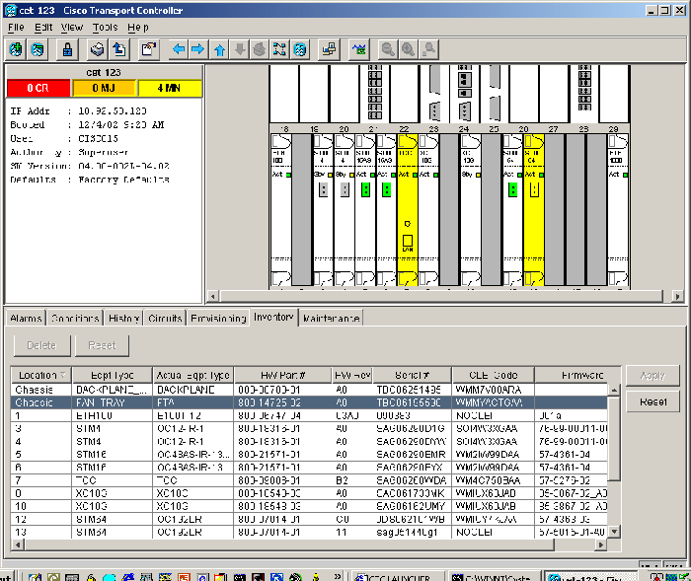Click the Other Node globe icon
Screen dimensions: 691x581
pyautogui.click(x=300, y=49)
